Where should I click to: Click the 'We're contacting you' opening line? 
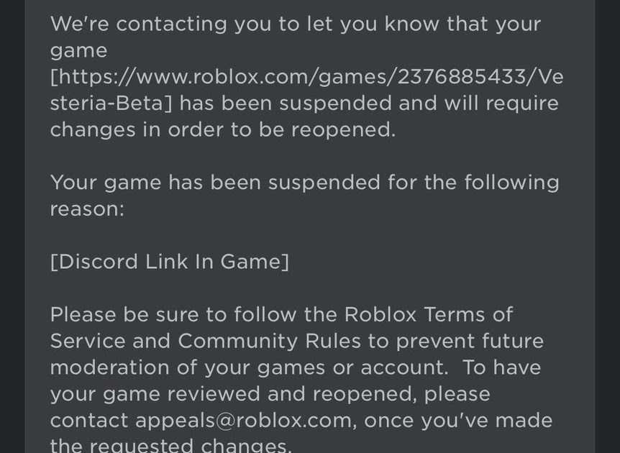(296, 24)
